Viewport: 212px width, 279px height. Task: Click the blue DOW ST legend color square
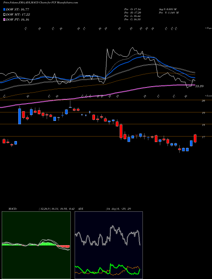[5, 9]
